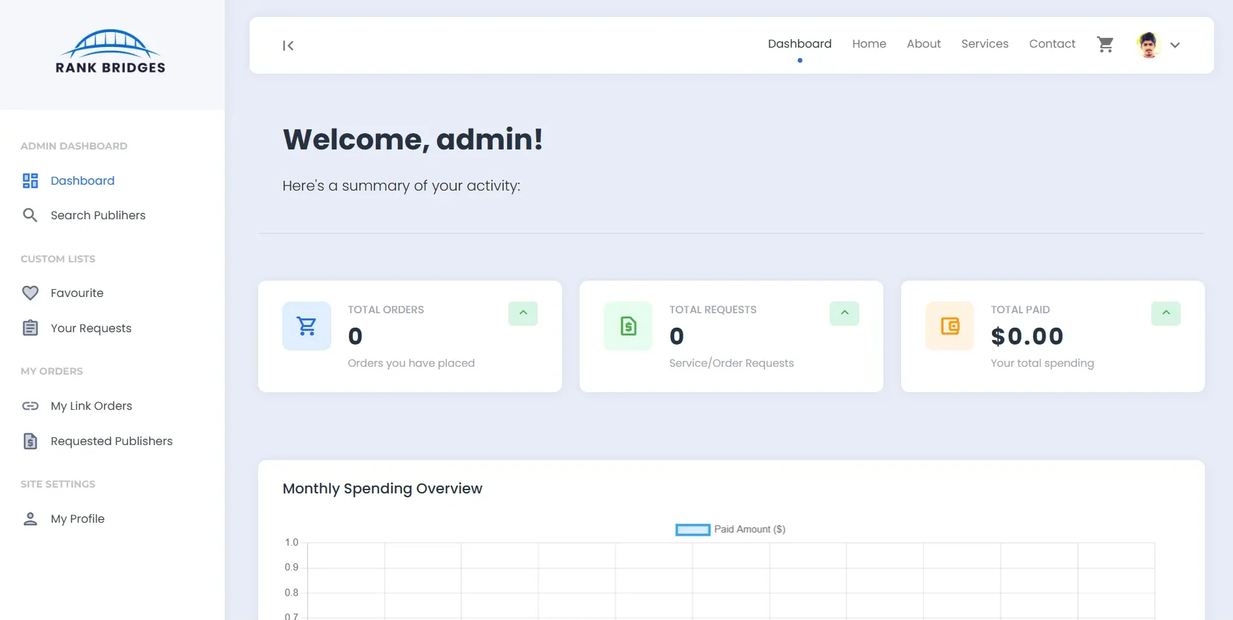Click the Contact link in the navigation

1052,44
